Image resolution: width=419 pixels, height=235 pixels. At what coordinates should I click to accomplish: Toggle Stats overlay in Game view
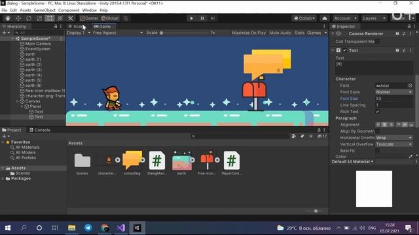pos(299,33)
